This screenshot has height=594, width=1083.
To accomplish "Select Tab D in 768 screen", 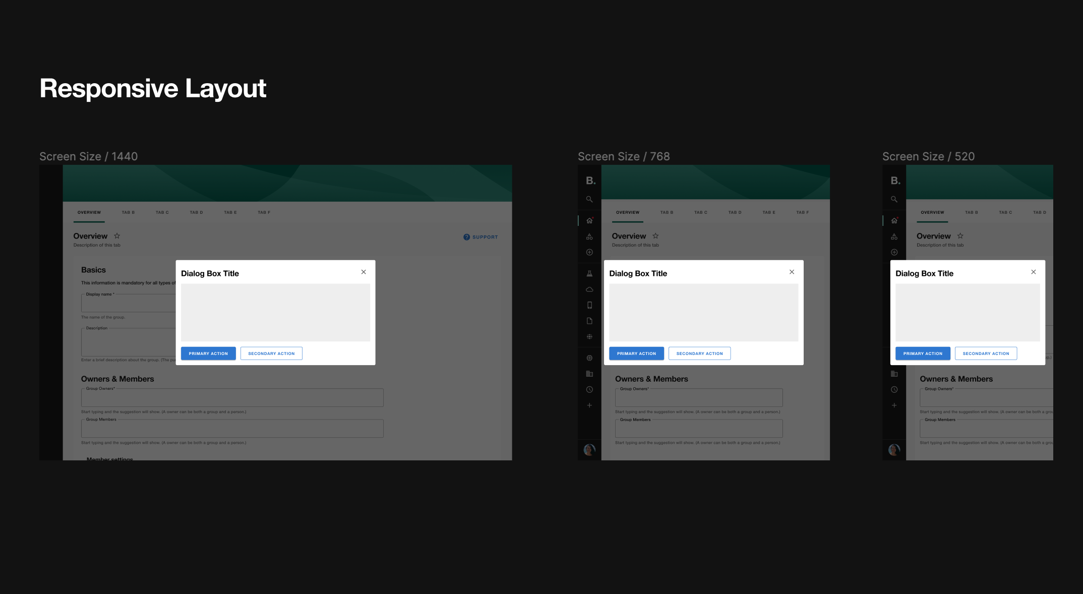I will [735, 212].
